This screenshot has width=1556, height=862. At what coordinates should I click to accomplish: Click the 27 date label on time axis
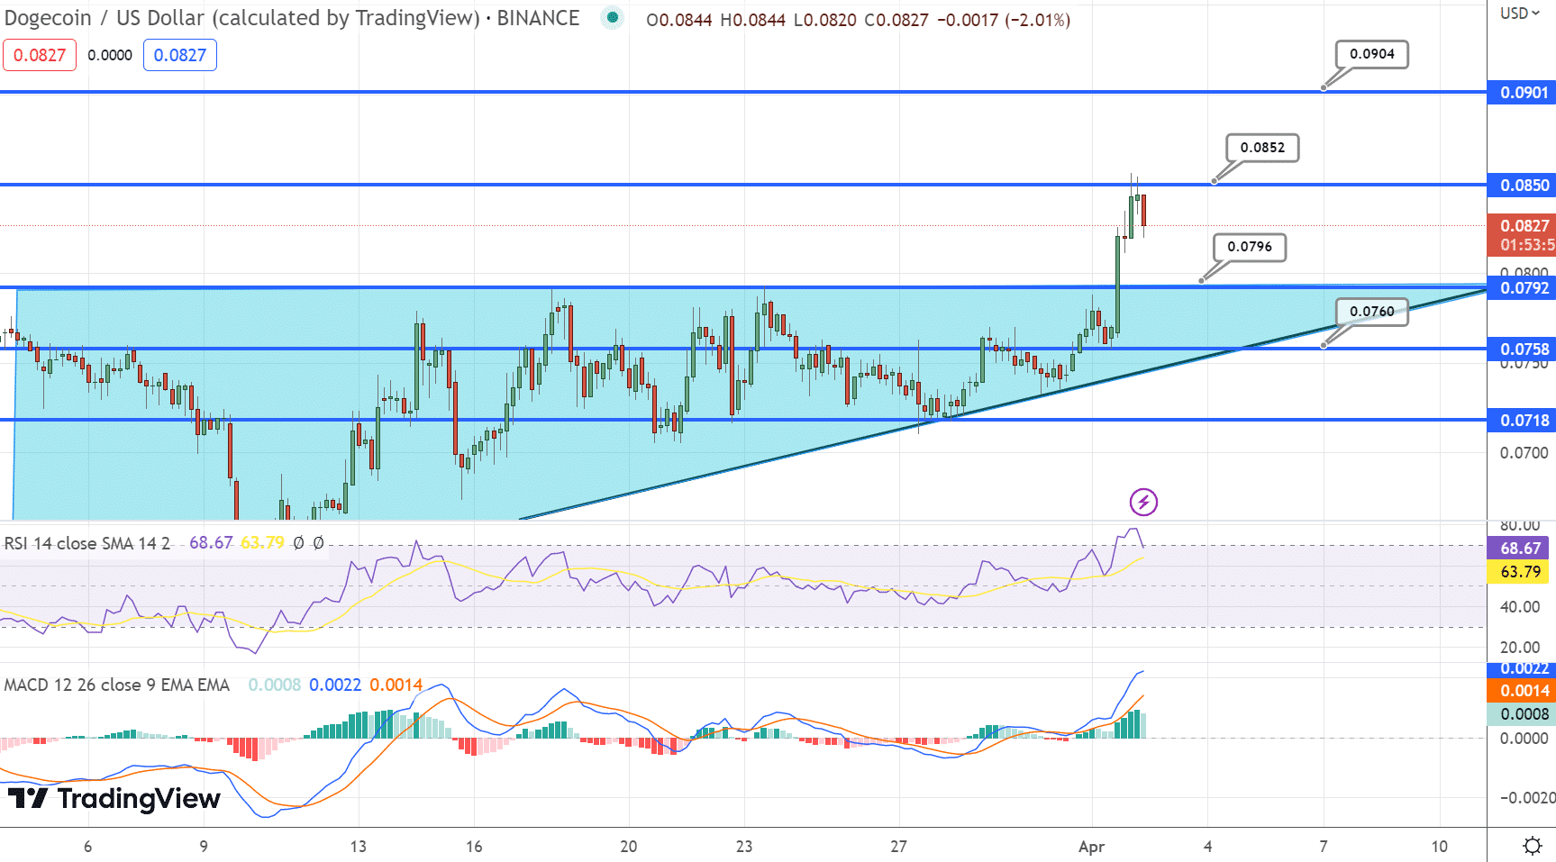898,847
